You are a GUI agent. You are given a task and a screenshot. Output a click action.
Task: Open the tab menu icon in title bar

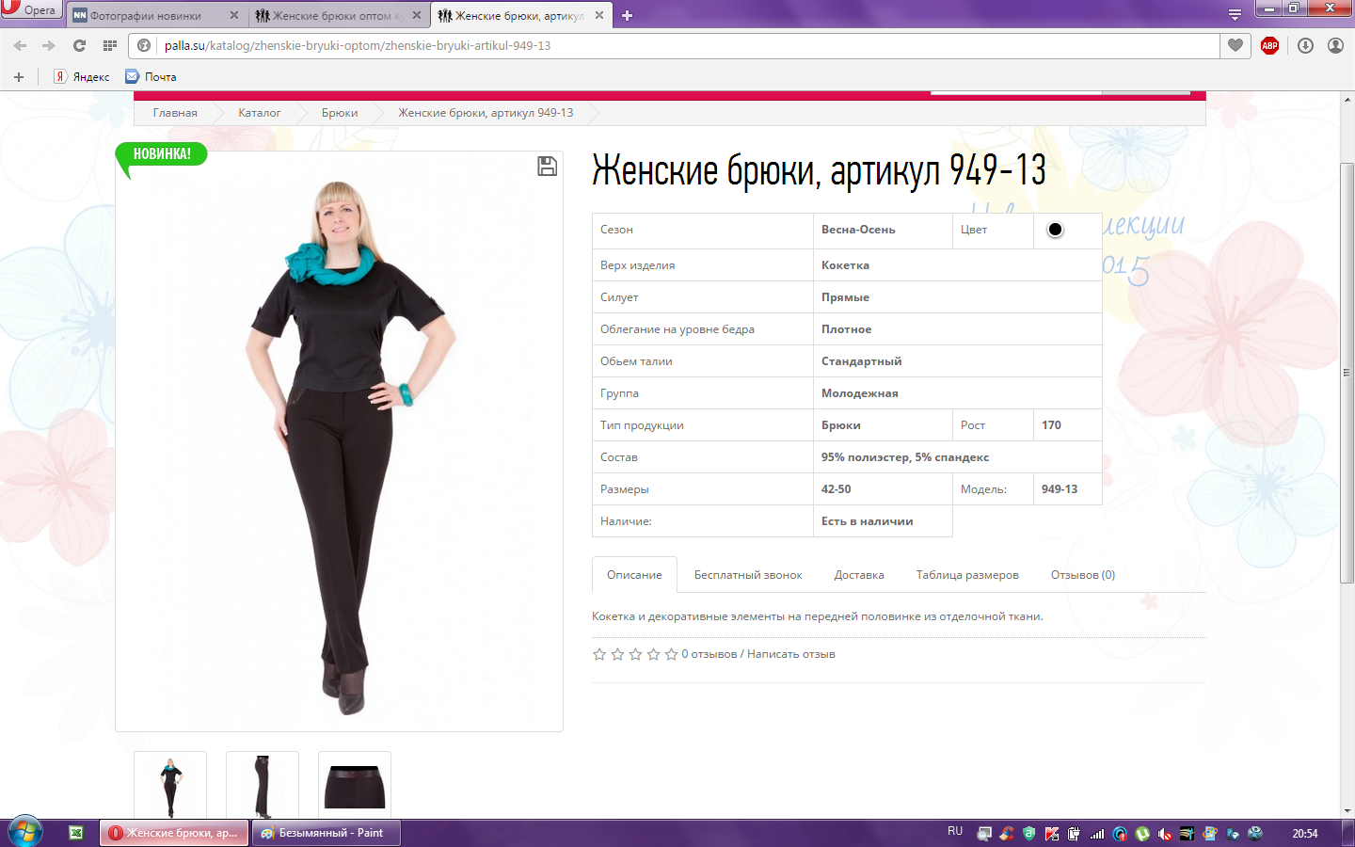tap(1235, 15)
